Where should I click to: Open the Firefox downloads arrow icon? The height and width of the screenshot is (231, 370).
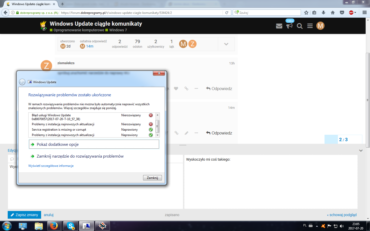click(x=323, y=13)
